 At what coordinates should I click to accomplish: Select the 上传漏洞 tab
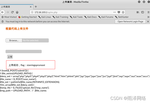click(x=17, y=7)
